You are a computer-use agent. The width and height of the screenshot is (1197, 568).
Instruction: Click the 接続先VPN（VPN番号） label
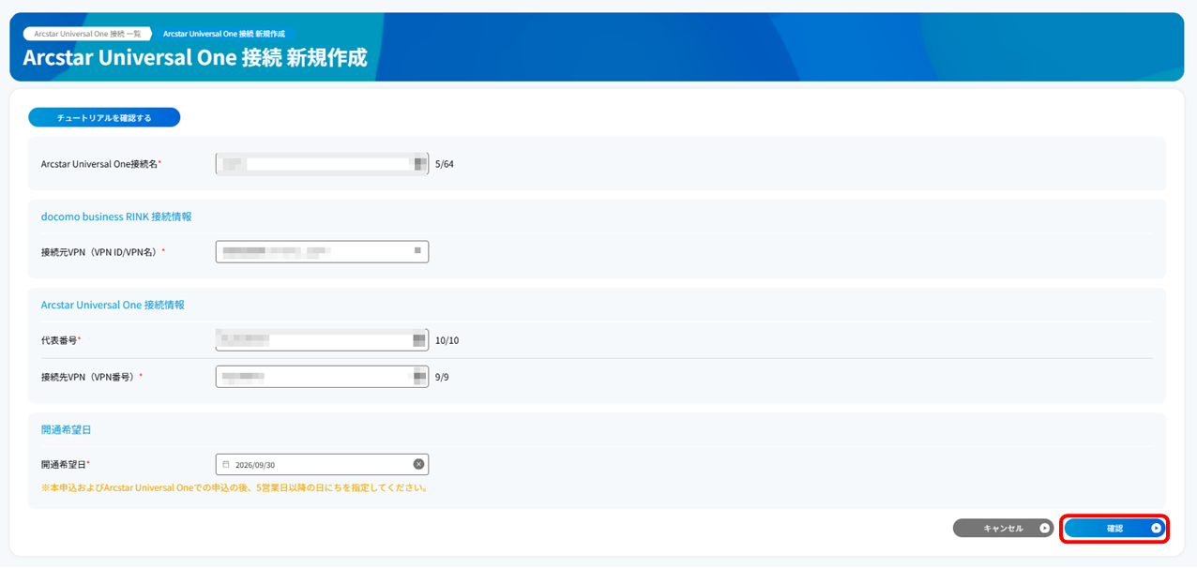pos(92,377)
